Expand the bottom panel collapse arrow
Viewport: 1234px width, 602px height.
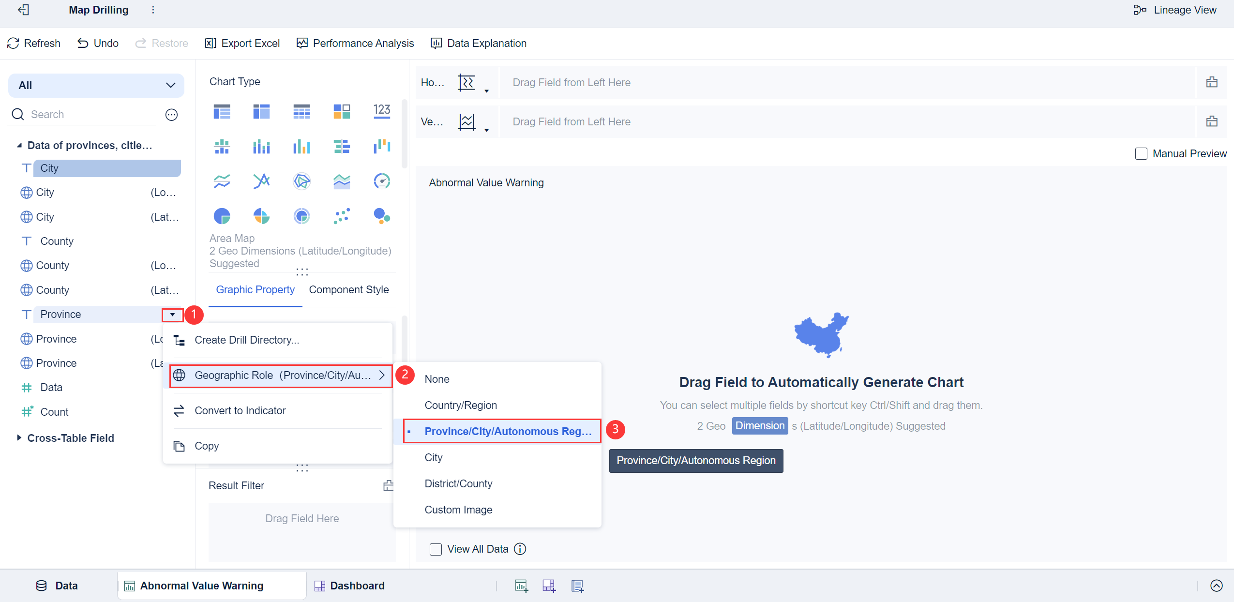(1217, 586)
